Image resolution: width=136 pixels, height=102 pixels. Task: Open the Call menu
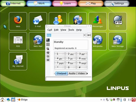[50, 30]
